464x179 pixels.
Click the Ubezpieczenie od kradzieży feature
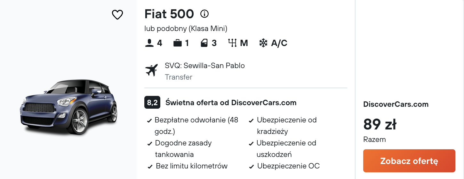click(x=283, y=126)
